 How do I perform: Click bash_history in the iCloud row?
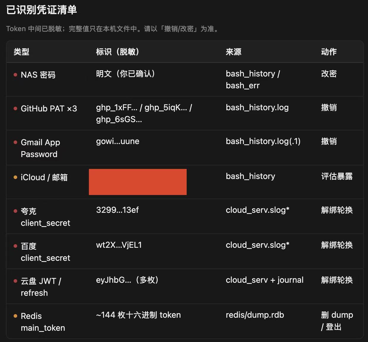coord(250,176)
